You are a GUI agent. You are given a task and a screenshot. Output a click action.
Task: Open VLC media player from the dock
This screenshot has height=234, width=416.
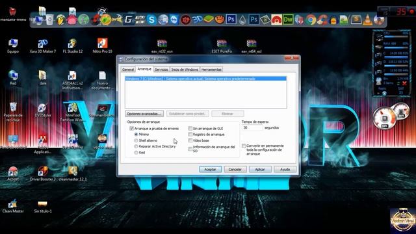tap(367, 20)
